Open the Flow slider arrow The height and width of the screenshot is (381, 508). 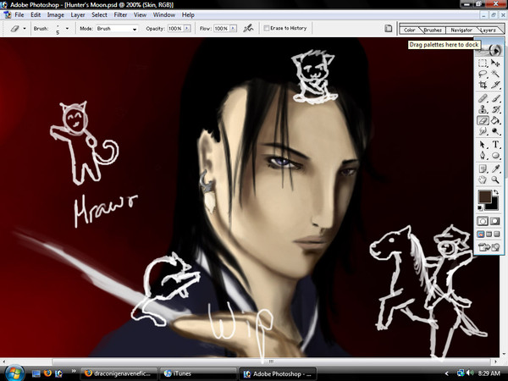pyautogui.click(x=233, y=29)
